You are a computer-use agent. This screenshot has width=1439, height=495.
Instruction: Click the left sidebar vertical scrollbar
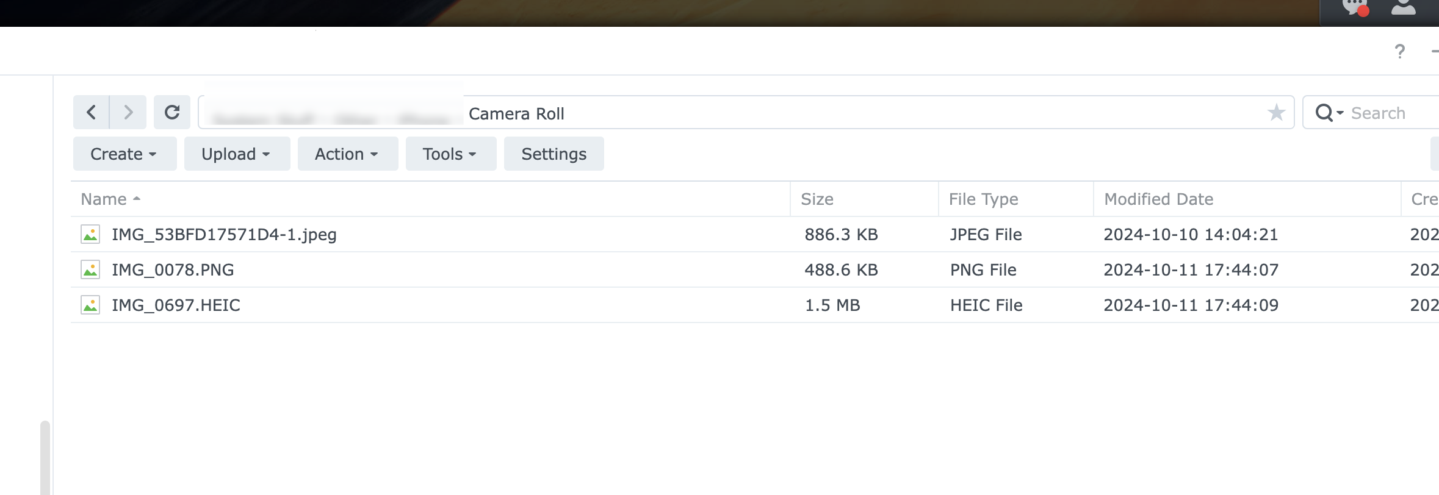click(45, 457)
